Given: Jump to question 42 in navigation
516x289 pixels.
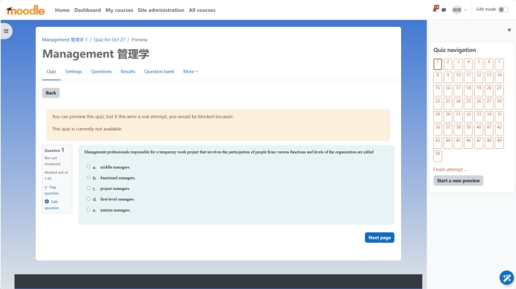Looking at the screenshot, I should 500,130.
